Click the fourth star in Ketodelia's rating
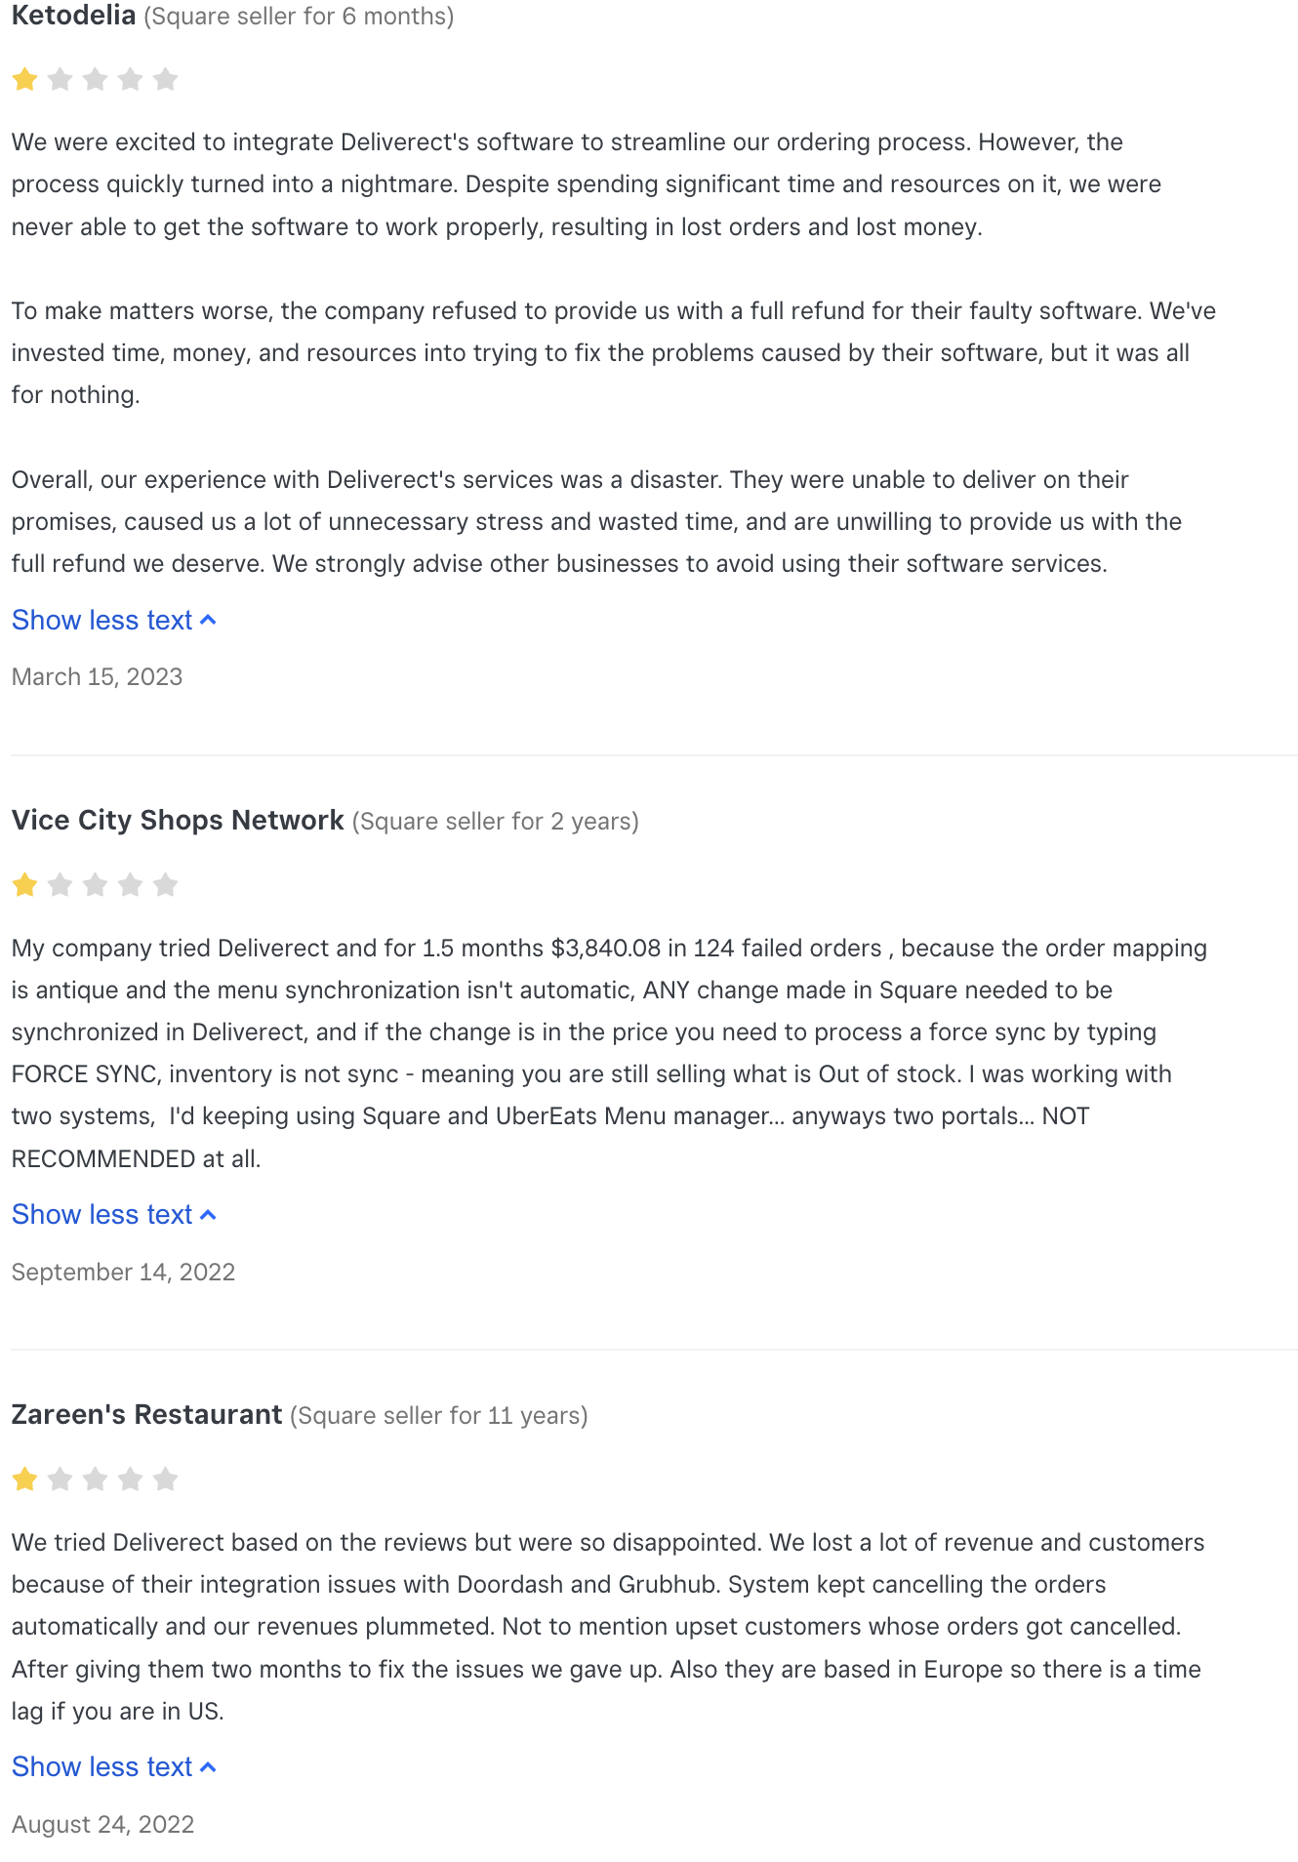The image size is (1298, 1862). (131, 79)
